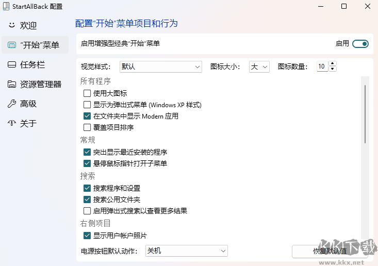Click the Start menu icon beside "开始"菜单

click(12, 45)
